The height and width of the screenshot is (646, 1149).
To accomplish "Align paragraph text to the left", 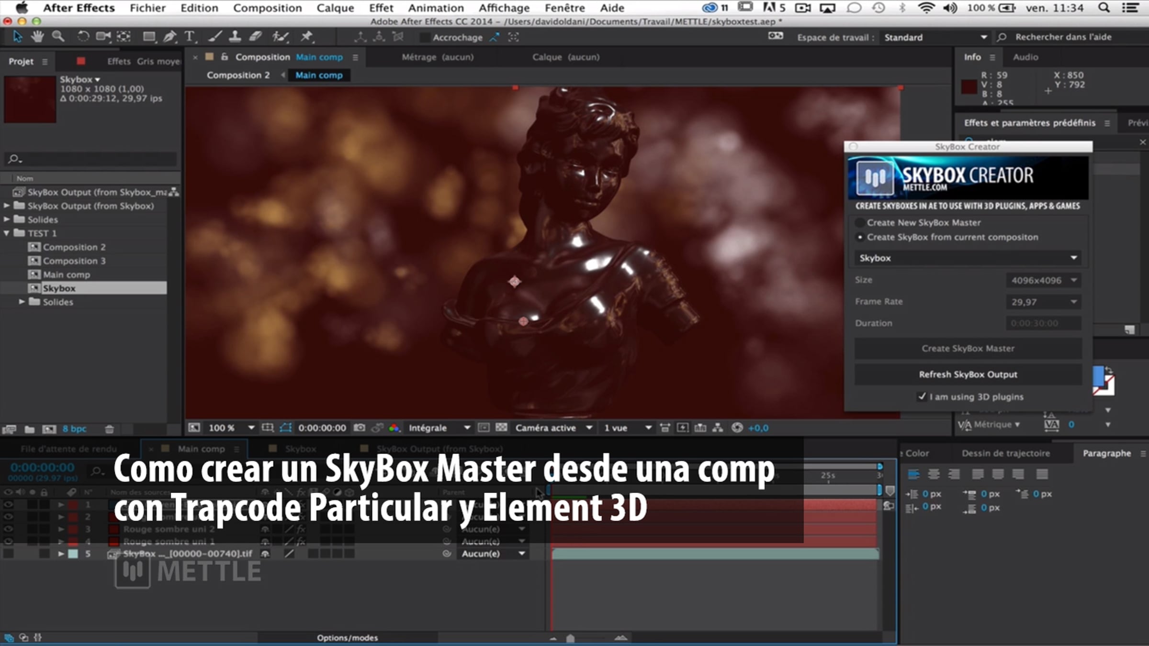I will (913, 474).
